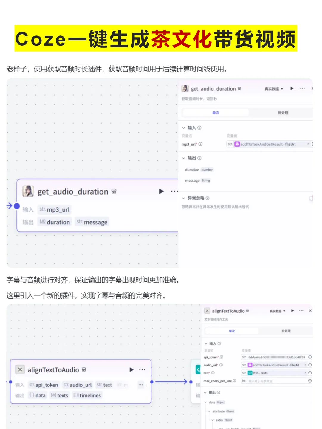Show info tooltip for 异常忽略
The height and width of the screenshot is (429, 322).
tap(208, 198)
